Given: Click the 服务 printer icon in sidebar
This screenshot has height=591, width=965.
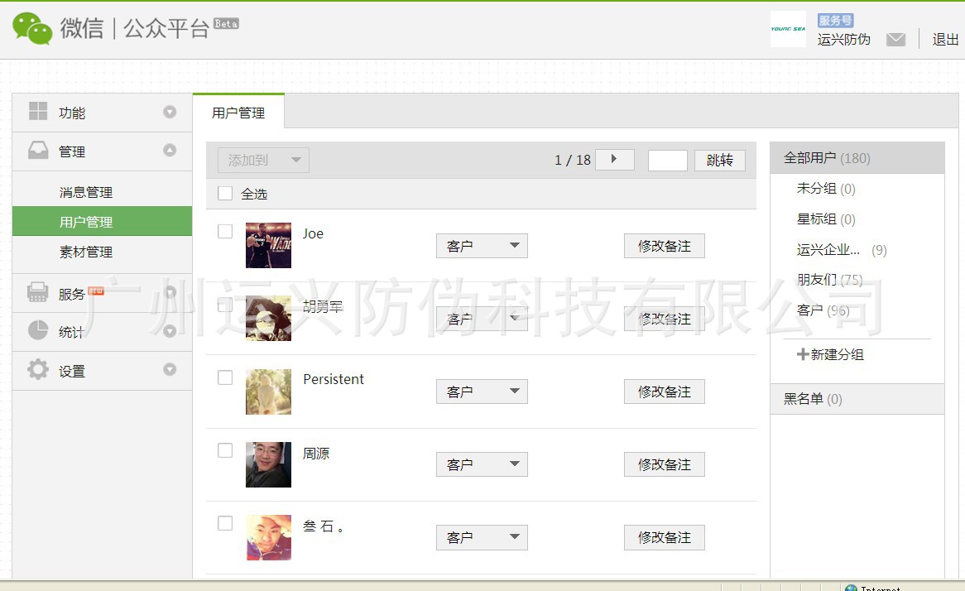Looking at the screenshot, I should pos(37,292).
